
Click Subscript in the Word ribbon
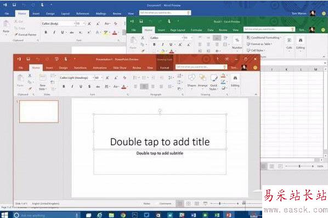[x=80, y=32]
